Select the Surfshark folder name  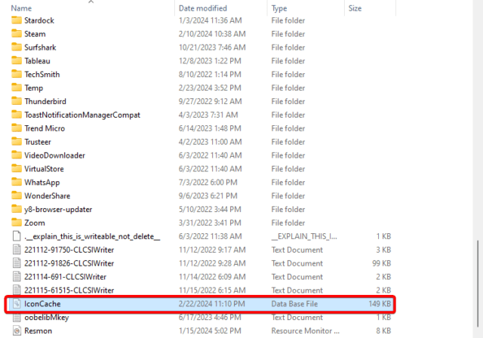pyautogui.click(x=40, y=48)
